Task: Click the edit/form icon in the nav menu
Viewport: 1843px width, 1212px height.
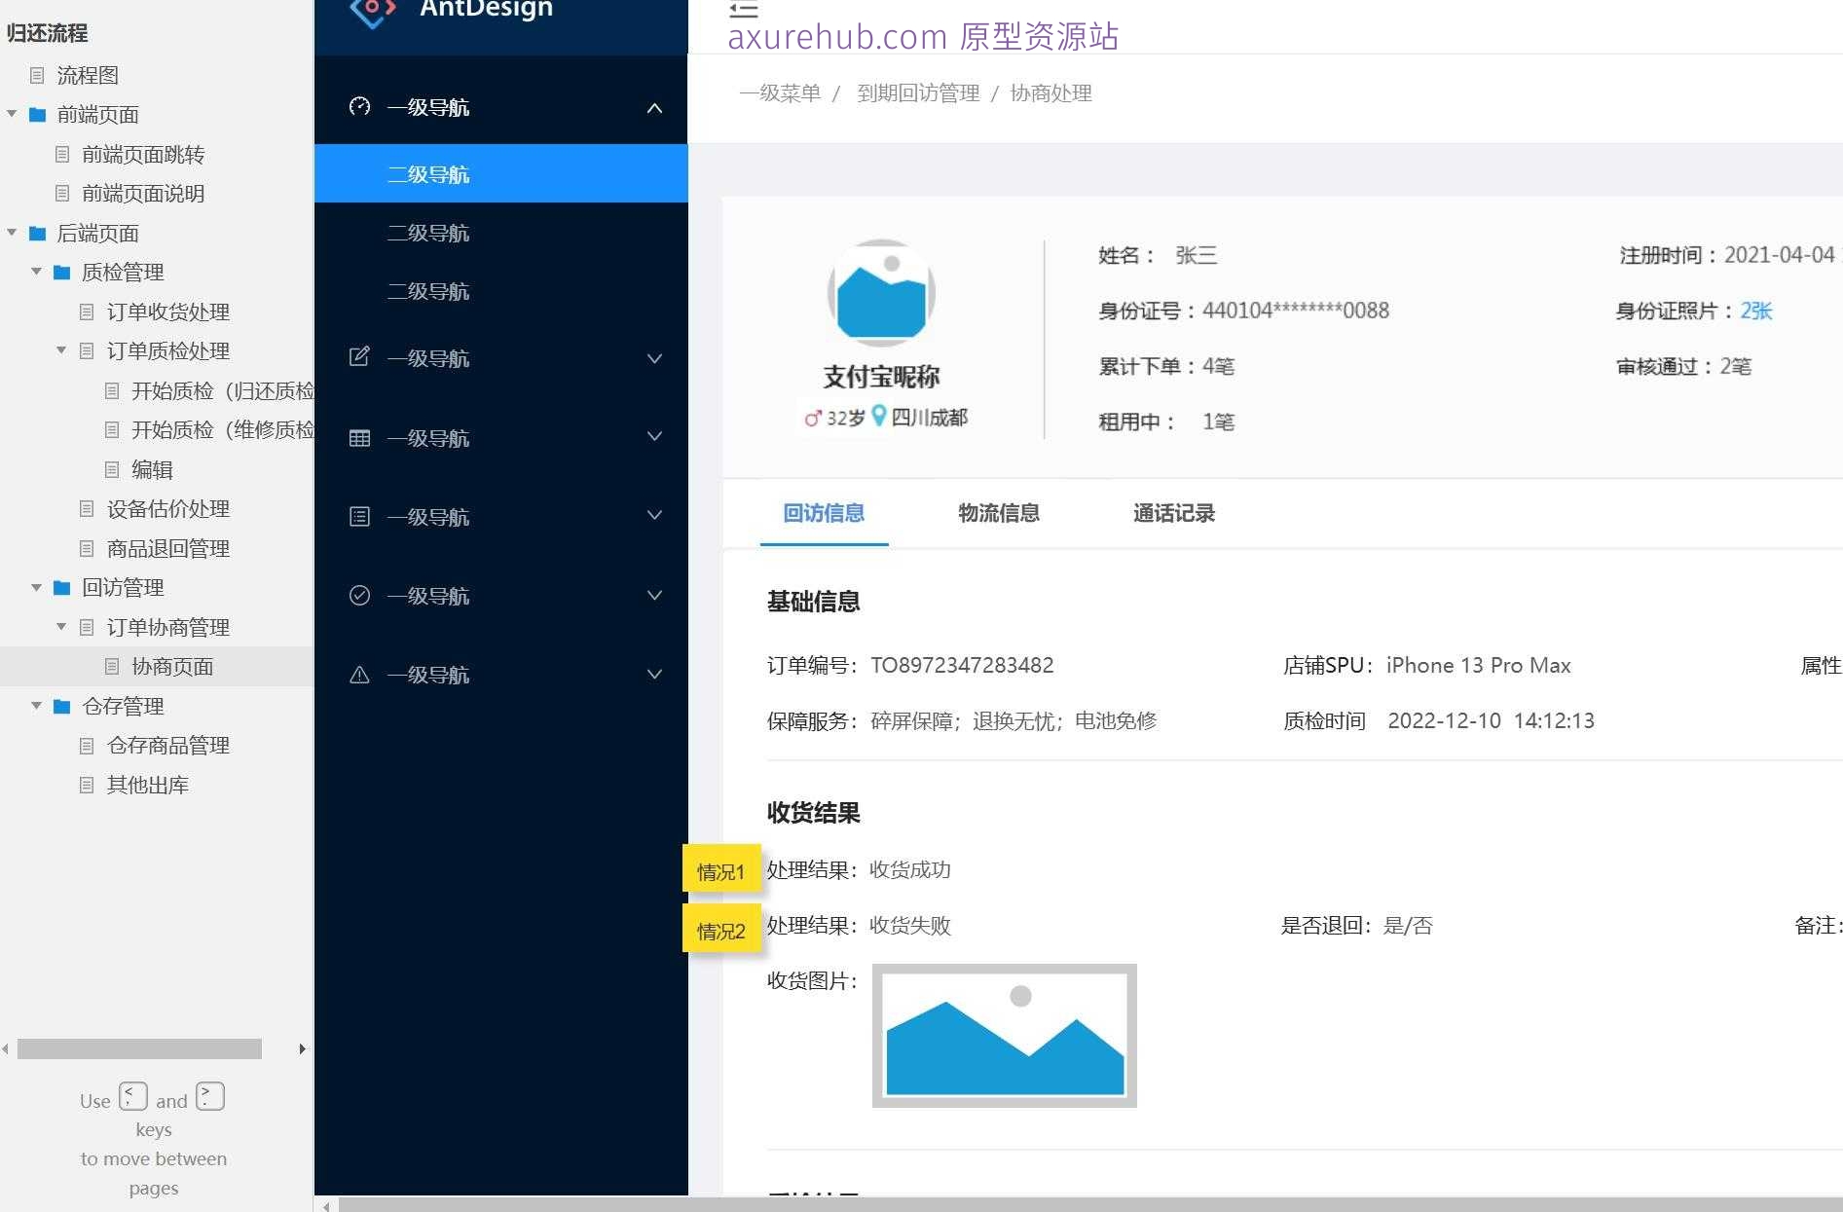Action: tap(359, 357)
